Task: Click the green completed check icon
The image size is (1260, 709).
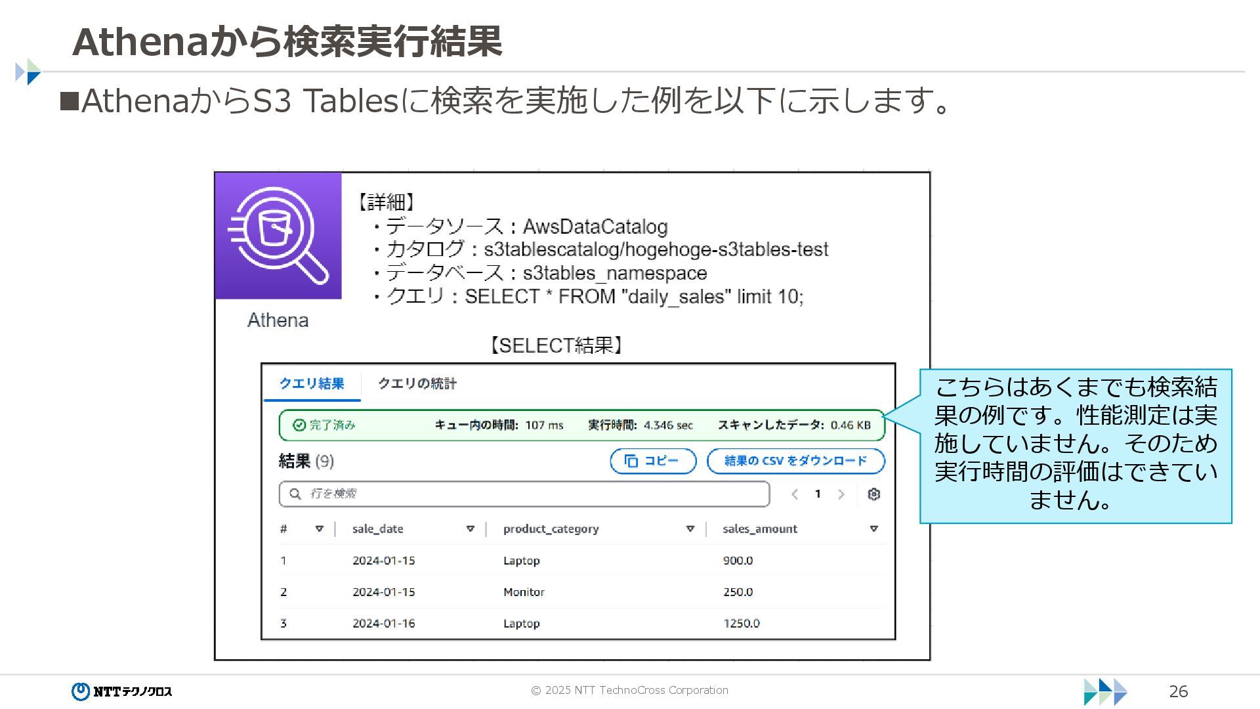Action: click(x=299, y=425)
